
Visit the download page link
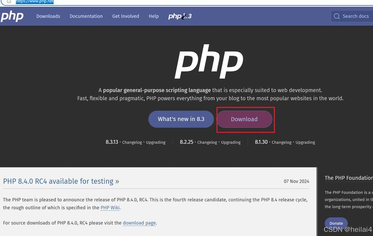coord(139,223)
